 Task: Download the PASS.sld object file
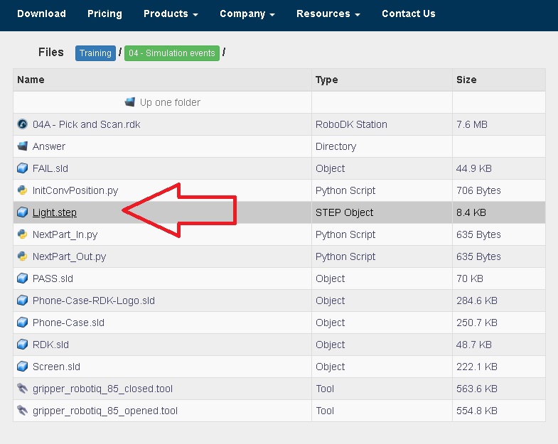click(x=53, y=278)
